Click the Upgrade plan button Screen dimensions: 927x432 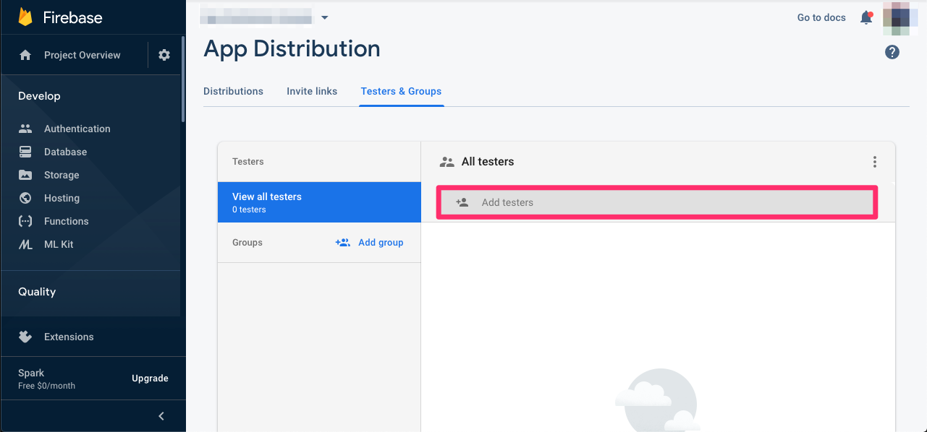coord(150,379)
